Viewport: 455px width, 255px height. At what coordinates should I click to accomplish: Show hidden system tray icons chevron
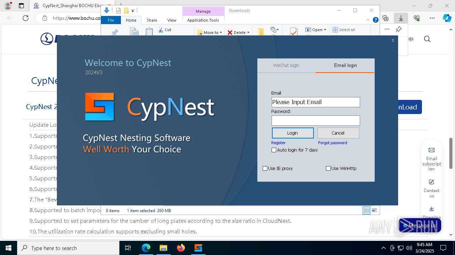click(383, 248)
